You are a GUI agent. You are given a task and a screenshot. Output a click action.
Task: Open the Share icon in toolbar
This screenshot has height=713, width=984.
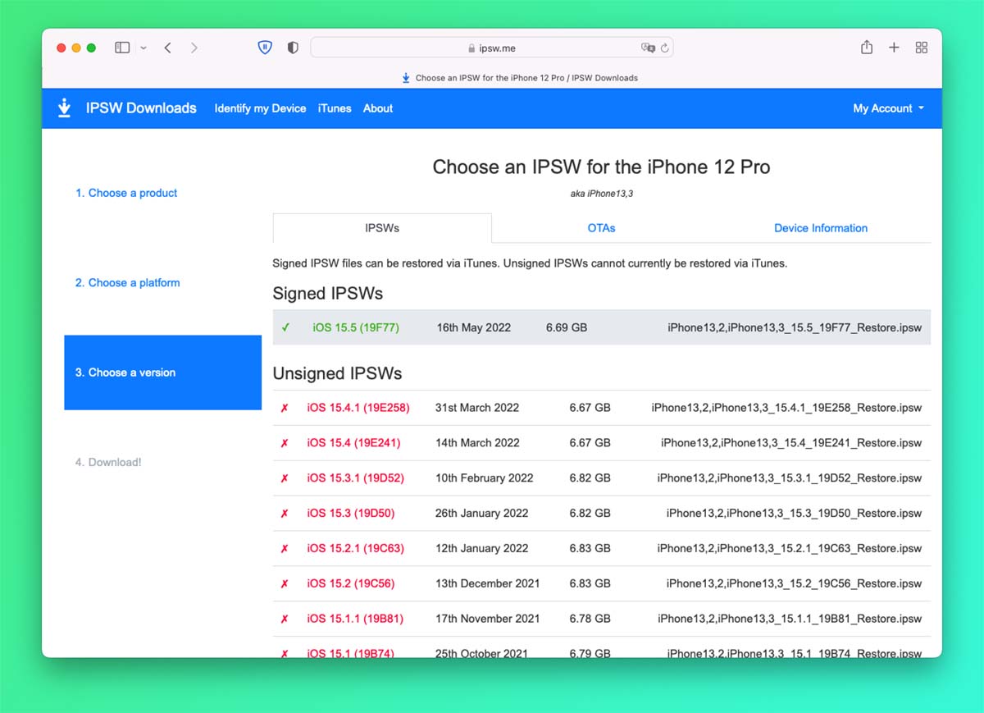tap(867, 48)
